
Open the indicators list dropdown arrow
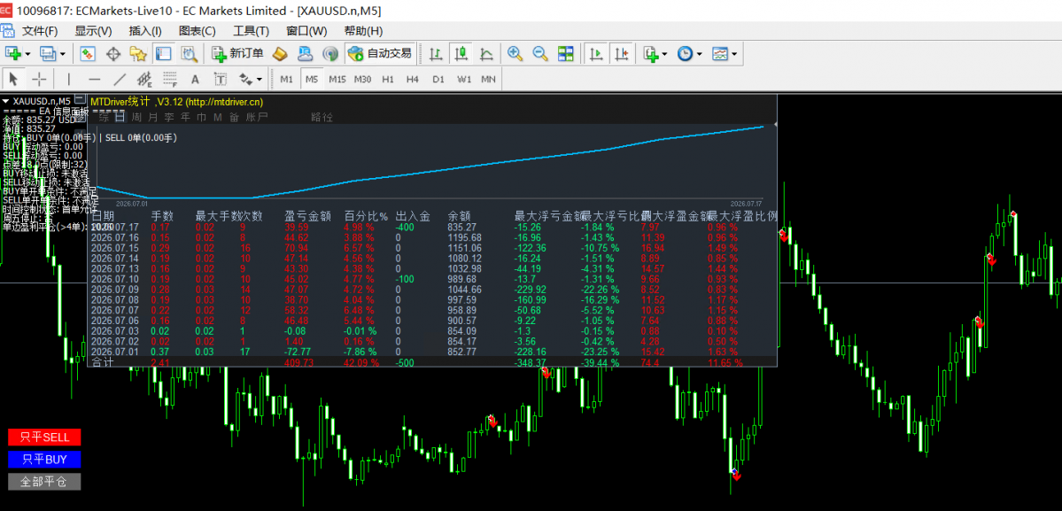point(664,53)
